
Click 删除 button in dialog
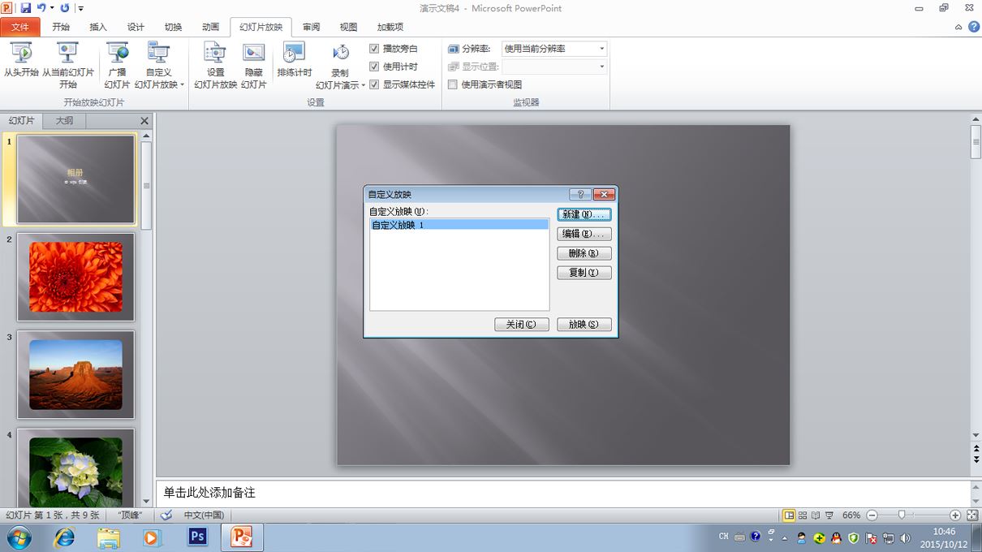[584, 253]
